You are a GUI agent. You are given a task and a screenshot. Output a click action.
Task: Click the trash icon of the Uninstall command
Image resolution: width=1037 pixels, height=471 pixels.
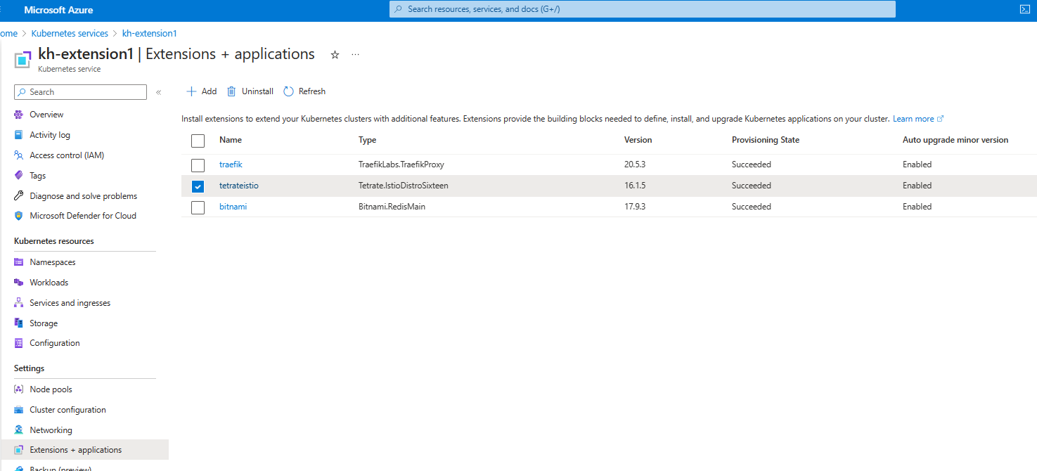pos(231,91)
